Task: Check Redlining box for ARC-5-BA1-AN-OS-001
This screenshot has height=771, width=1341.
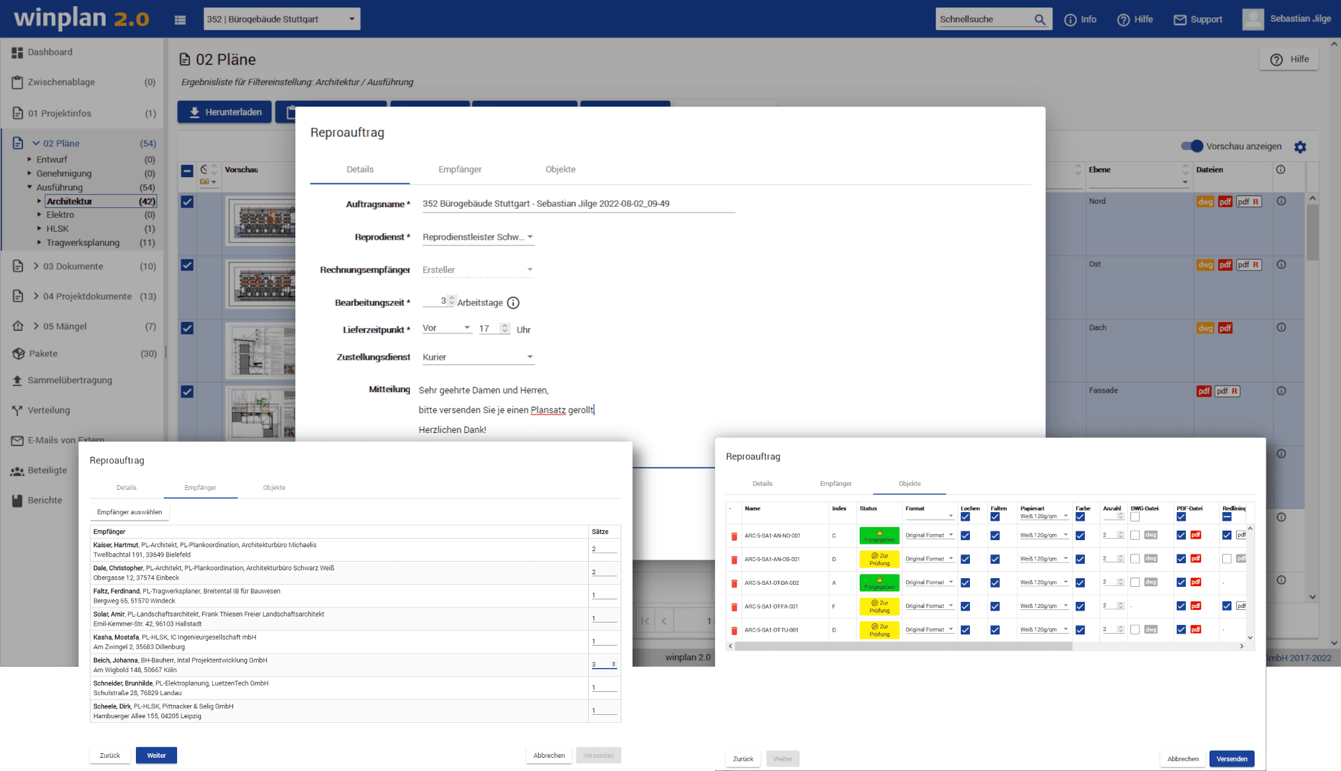Action: 1227,559
